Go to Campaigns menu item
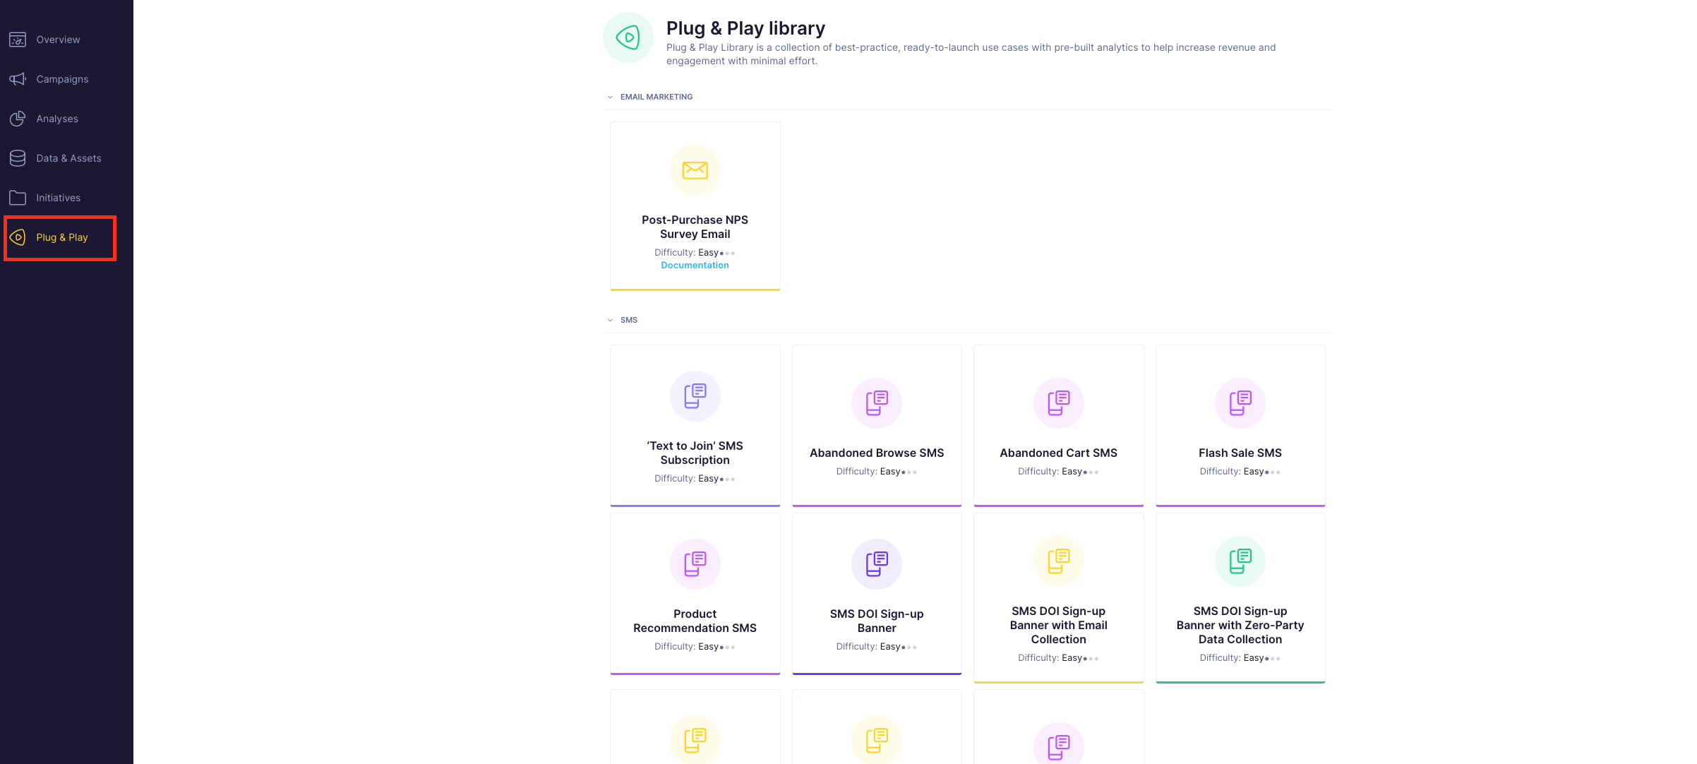 point(62,79)
